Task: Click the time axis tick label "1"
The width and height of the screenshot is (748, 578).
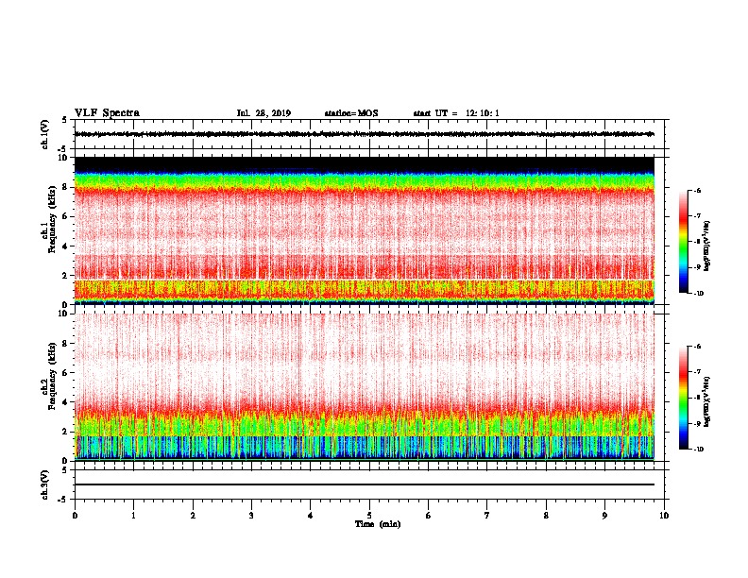Action: 133,516
